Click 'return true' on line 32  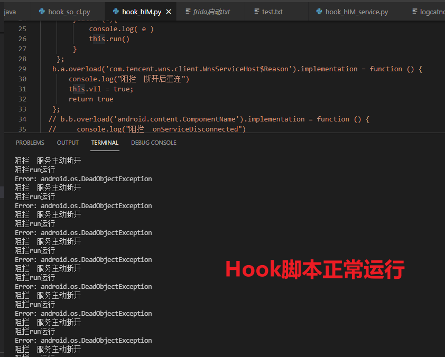pos(91,99)
